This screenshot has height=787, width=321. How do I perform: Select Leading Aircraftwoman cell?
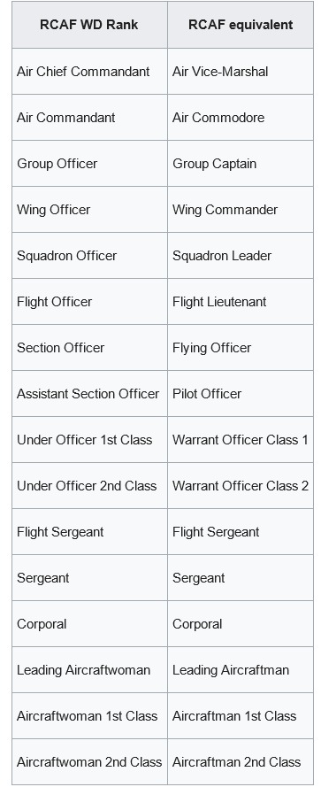tap(89, 669)
